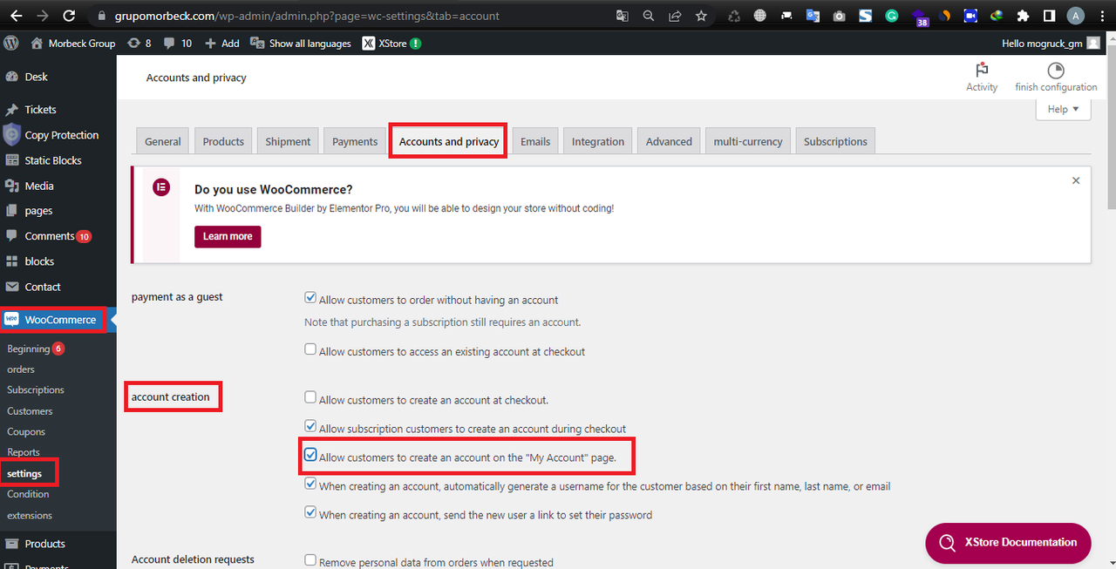Viewport: 1116px width, 569px height.
Task: Toggle automatic username generation checkbox
Action: (310, 484)
